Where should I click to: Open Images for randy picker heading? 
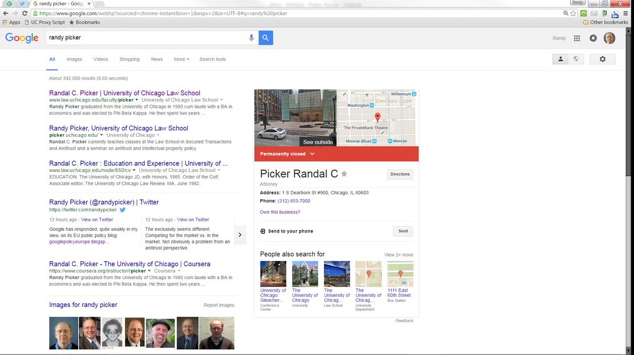pyautogui.click(x=83, y=305)
